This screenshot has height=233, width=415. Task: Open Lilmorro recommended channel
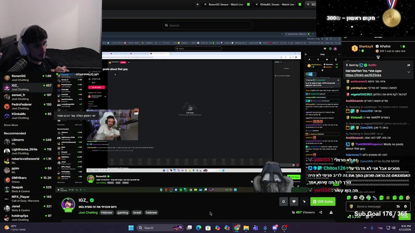28,142
